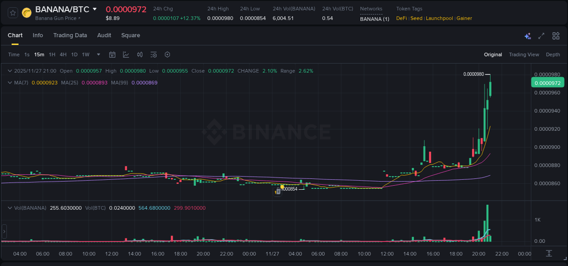Toggle the favorite star for BANANA/BTC
The height and width of the screenshot is (266, 568).
point(13,13)
